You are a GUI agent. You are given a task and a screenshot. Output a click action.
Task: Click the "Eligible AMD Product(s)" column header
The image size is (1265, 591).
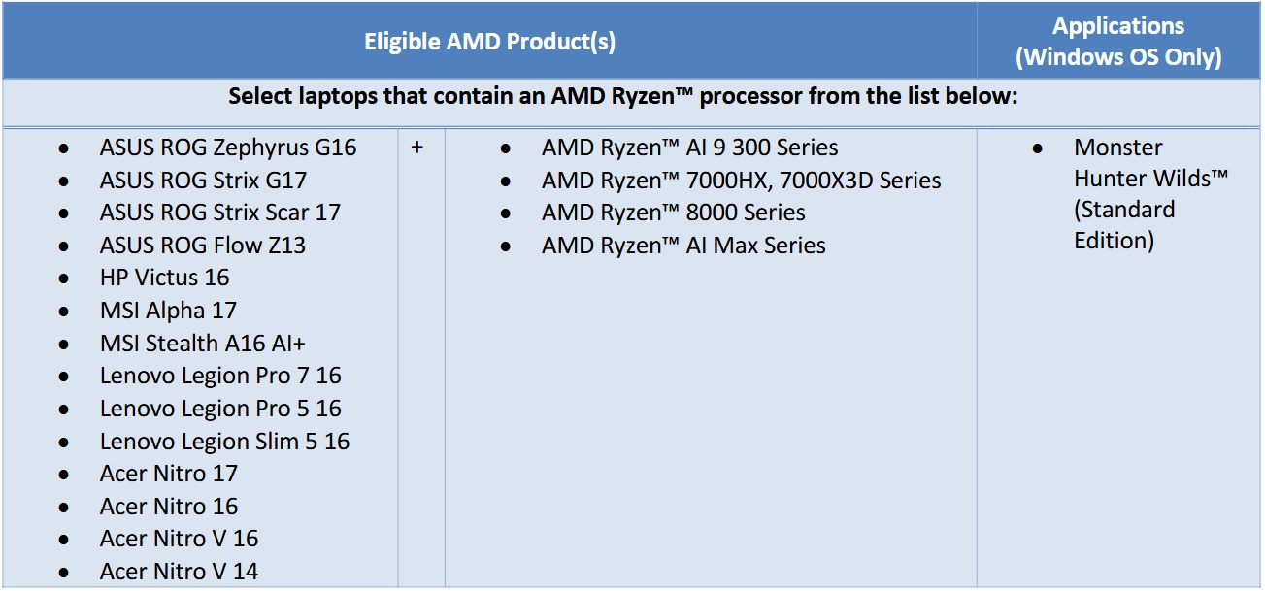[489, 42]
